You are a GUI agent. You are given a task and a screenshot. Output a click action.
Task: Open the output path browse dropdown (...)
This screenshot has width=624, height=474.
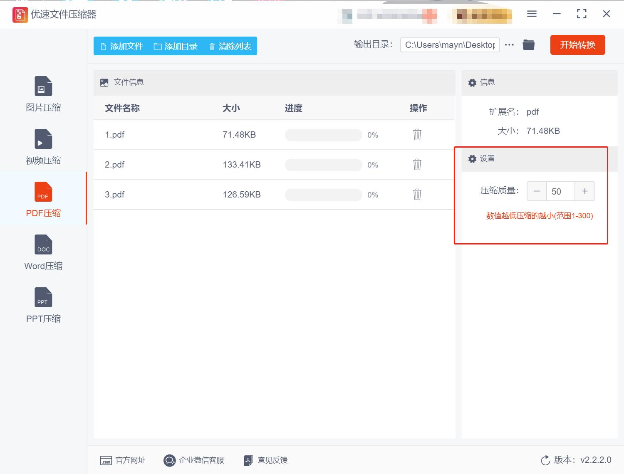point(509,44)
